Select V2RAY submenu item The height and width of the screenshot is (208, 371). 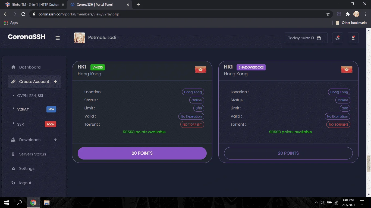[x=23, y=109]
